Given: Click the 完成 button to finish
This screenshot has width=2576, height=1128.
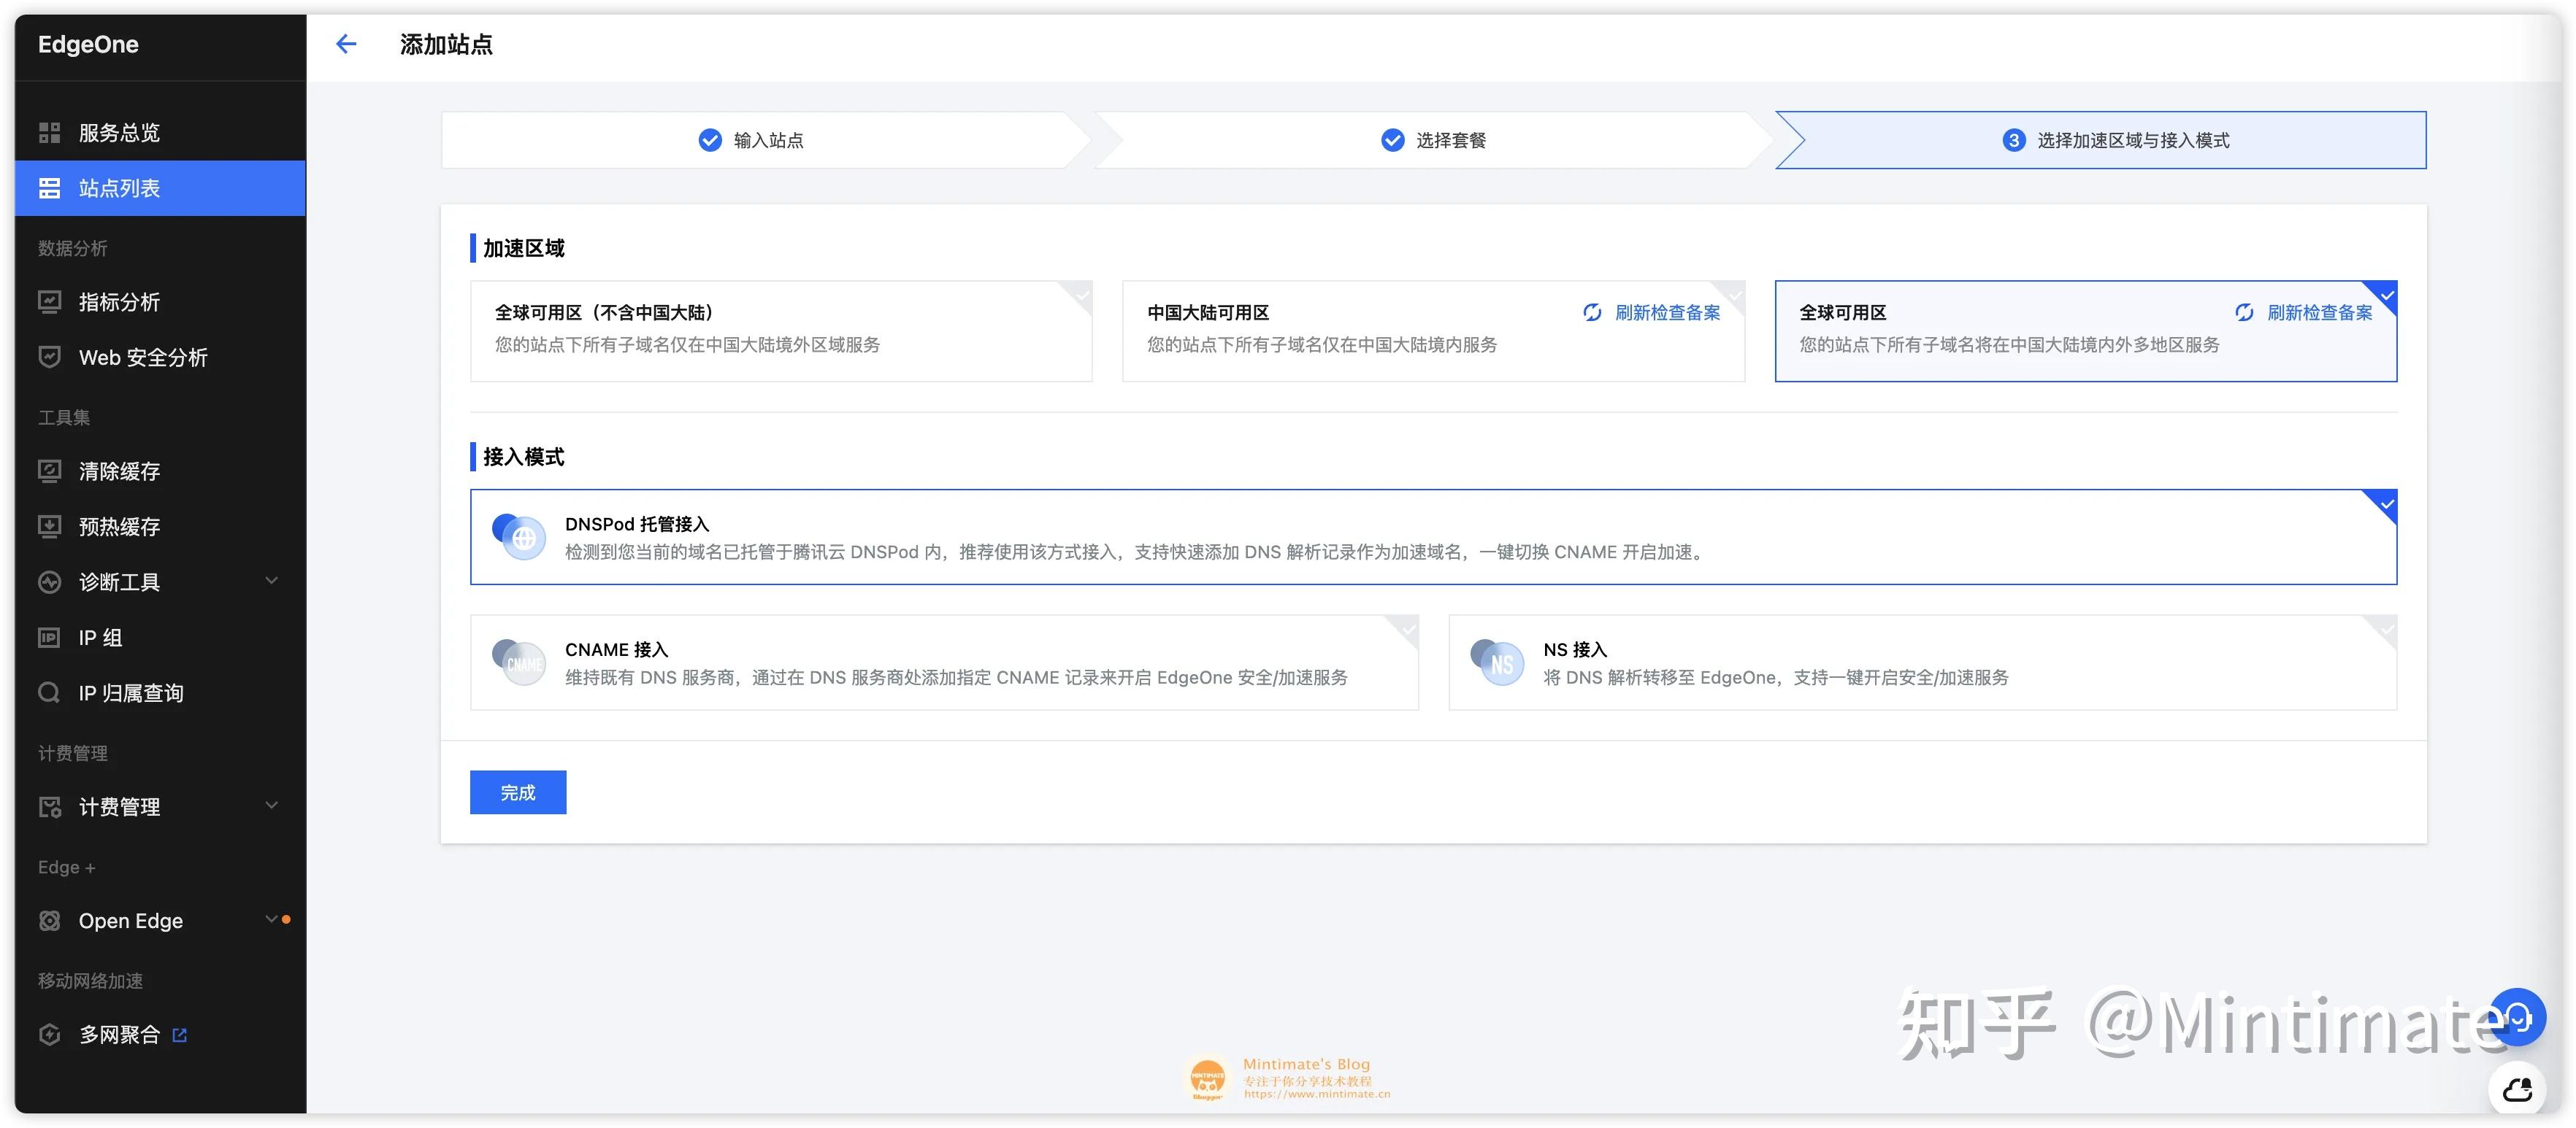Looking at the screenshot, I should (x=517, y=792).
